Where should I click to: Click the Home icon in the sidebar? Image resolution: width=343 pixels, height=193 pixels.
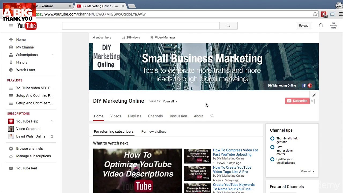click(11, 40)
